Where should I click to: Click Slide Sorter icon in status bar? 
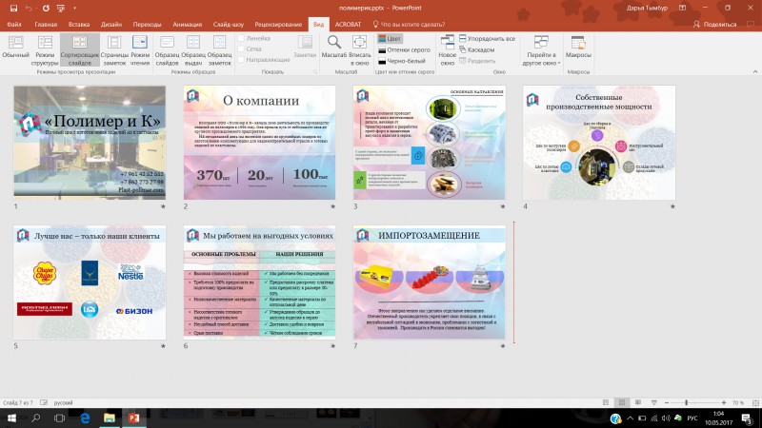[x=622, y=402]
